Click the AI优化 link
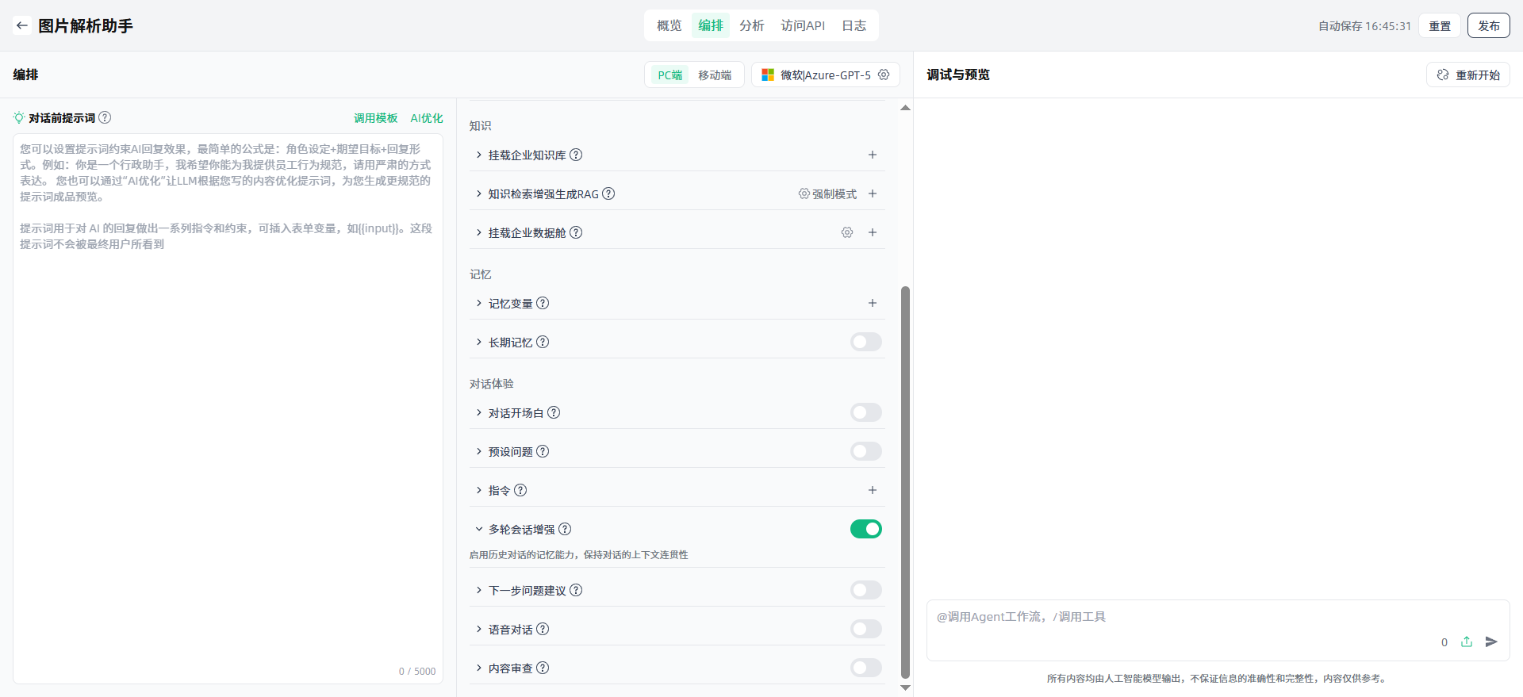This screenshot has width=1523, height=697. point(426,118)
